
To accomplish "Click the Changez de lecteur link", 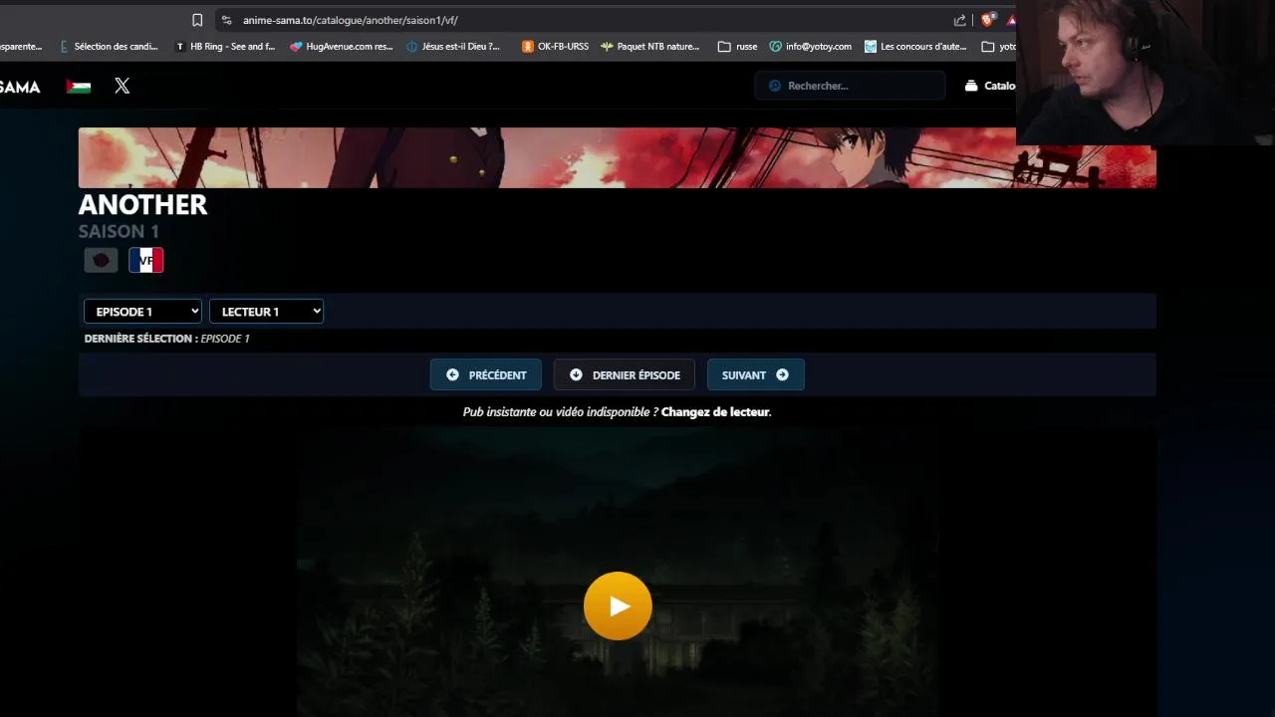I will [715, 411].
